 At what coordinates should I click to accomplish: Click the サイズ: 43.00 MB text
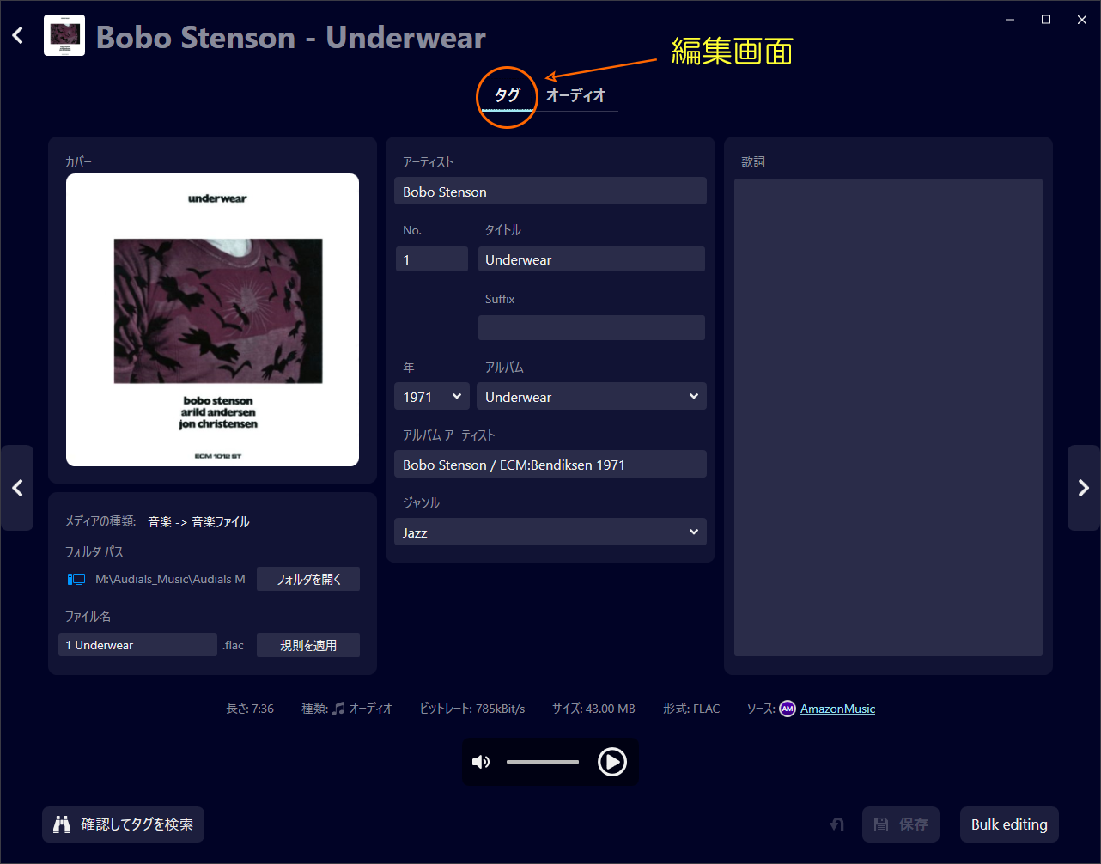point(593,709)
